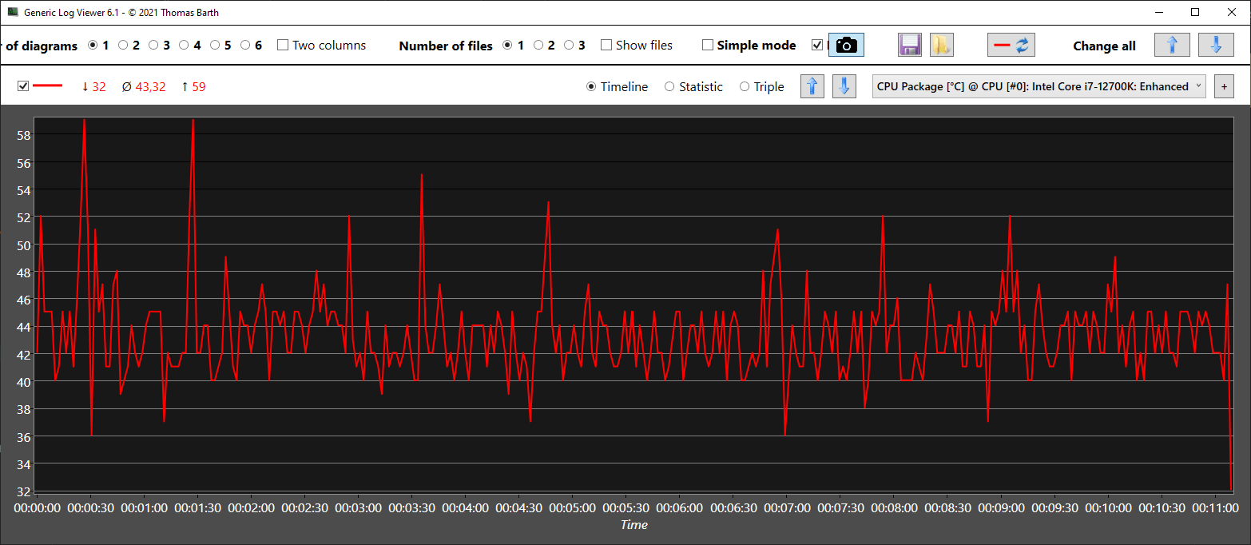Click the purple floppy disk save icon
This screenshot has height=545, width=1251.
point(910,46)
